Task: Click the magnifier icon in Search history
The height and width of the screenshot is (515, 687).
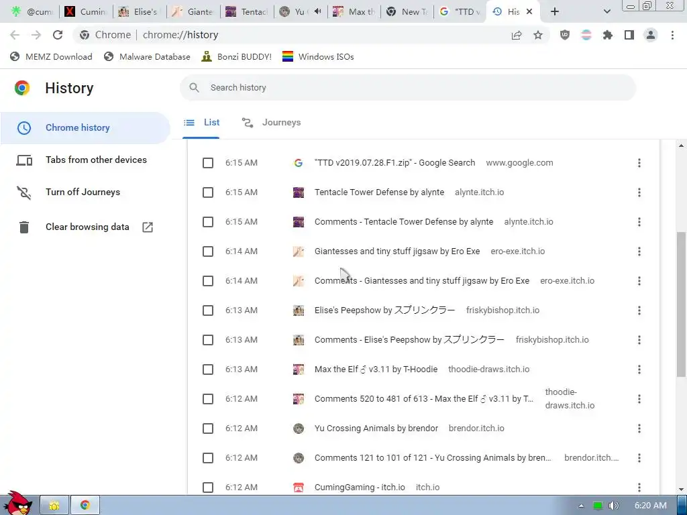Action: click(194, 88)
